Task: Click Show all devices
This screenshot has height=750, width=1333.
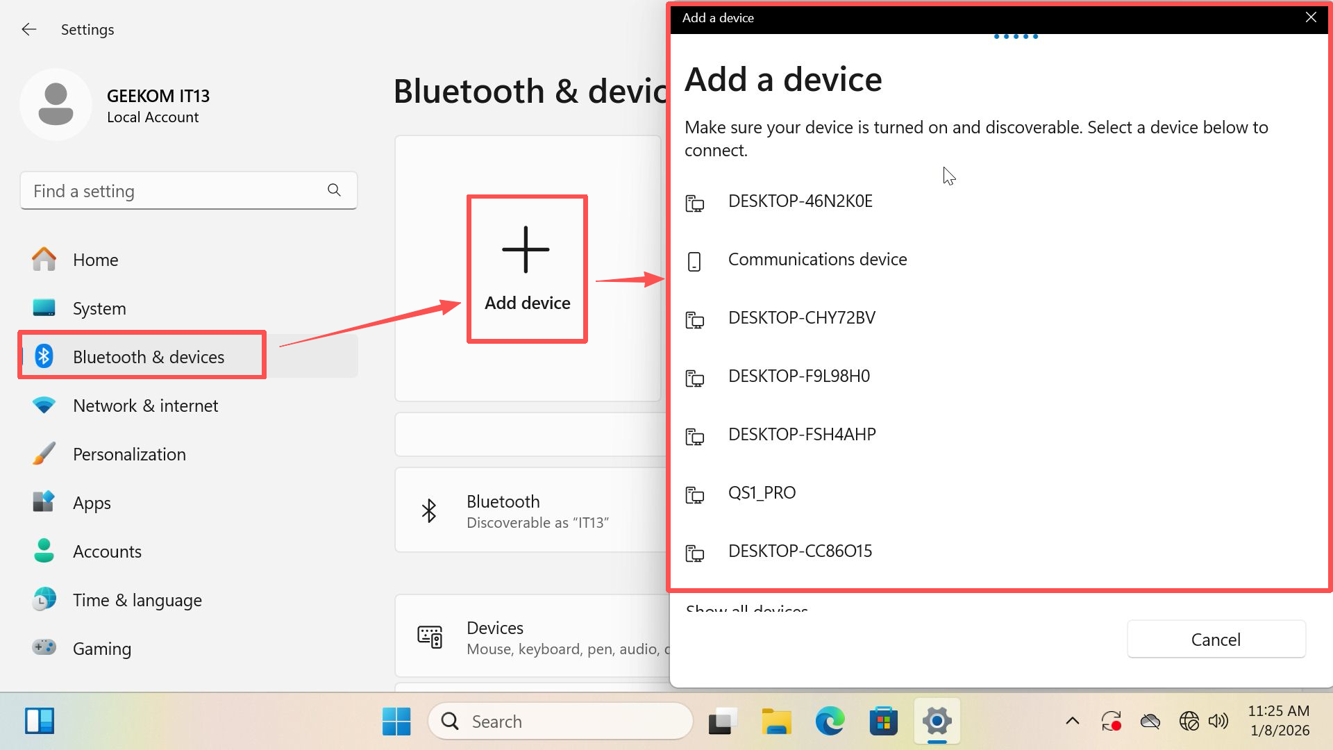Action: (746, 610)
